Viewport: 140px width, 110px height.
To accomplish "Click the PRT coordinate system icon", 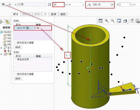I will pyautogui.click(x=5, y=45).
